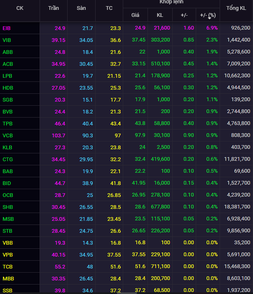Open the ABB stock symbol
Image resolution: width=253 pixels, height=294 pixels.
7,52
